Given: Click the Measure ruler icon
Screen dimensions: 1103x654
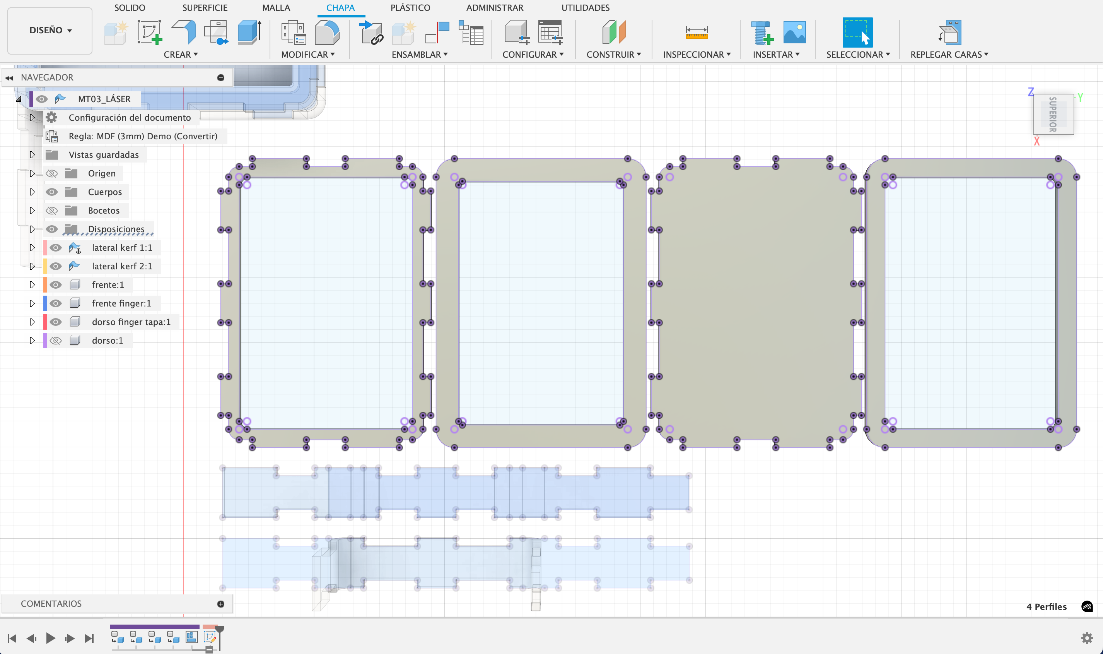Looking at the screenshot, I should point(696,32).
